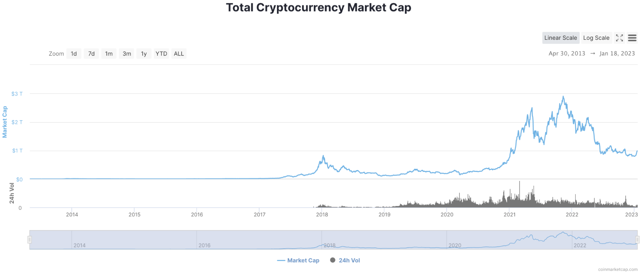Choose the 1m zoom option

pyautogui.click(x=109, y=54)
